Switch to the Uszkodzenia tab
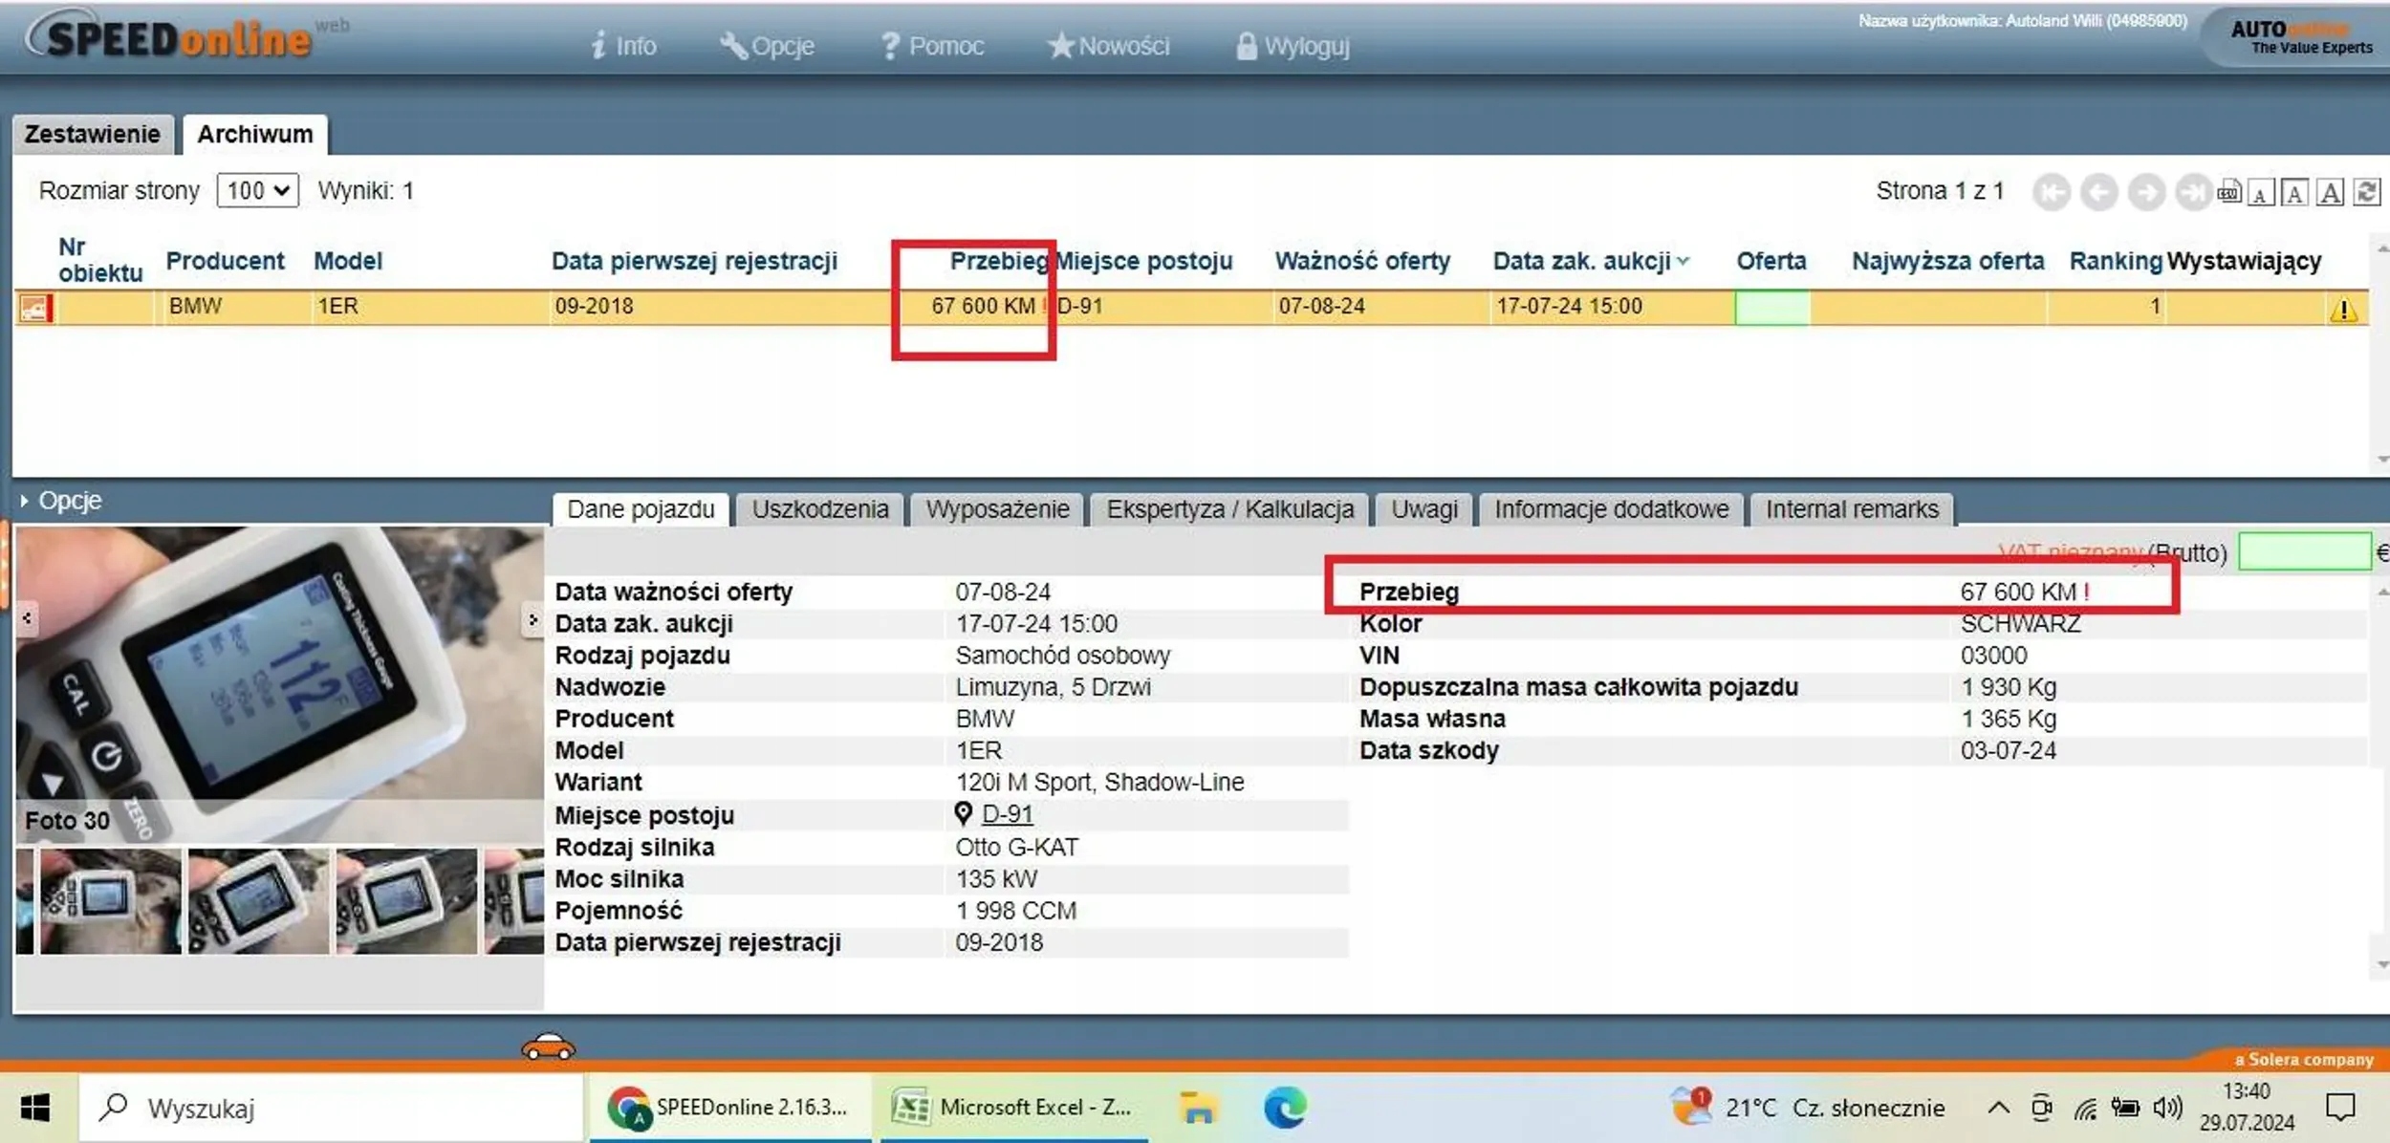 pos(819,509)
